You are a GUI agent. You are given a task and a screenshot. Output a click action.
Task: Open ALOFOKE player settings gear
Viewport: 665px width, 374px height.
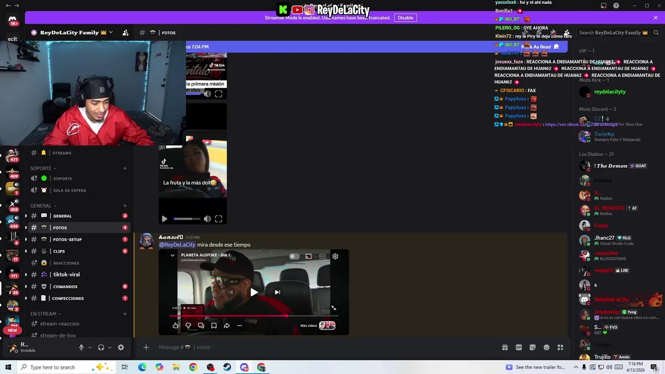coord(335,256)
